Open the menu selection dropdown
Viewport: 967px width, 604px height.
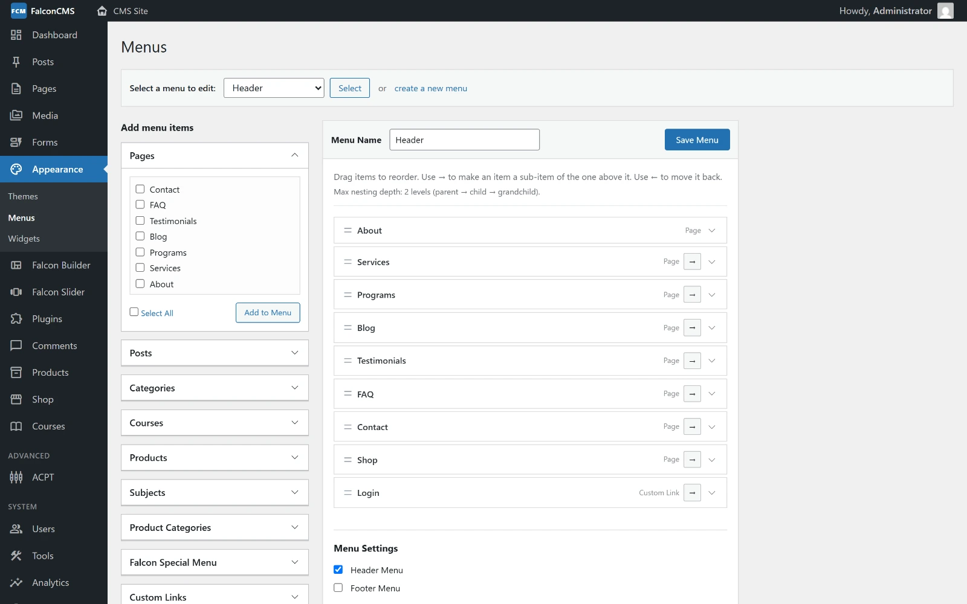[x=274, y=88]
